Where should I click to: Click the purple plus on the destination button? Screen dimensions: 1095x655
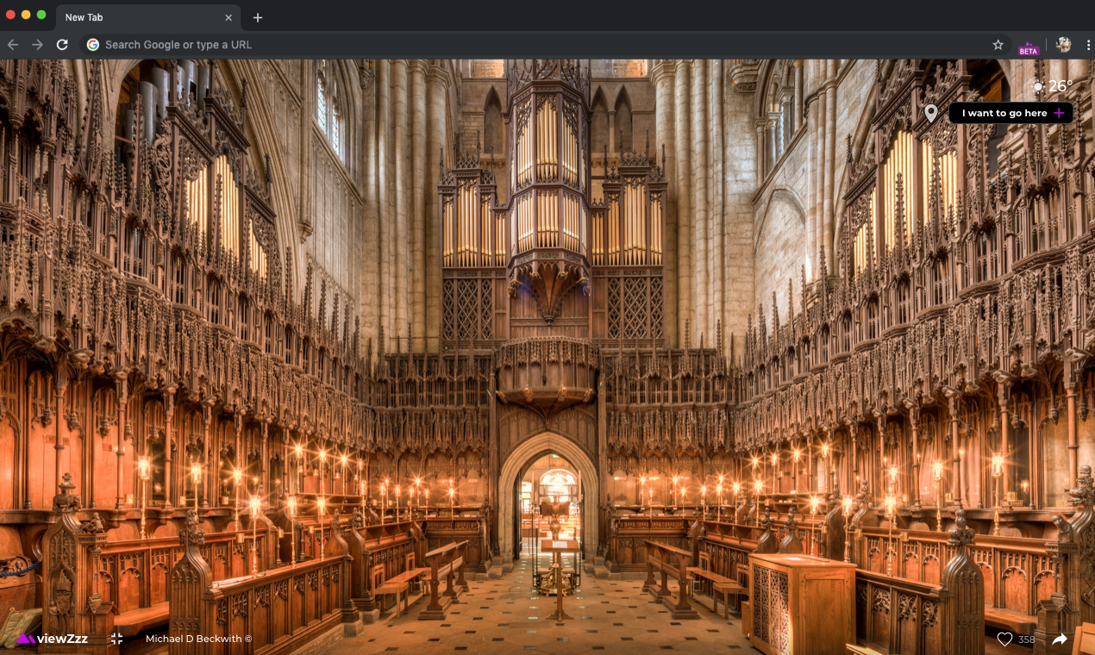(1059, 113)
